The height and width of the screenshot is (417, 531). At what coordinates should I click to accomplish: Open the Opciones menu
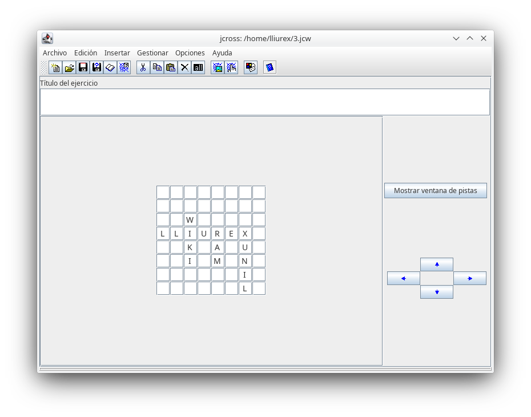pos(190,53)
